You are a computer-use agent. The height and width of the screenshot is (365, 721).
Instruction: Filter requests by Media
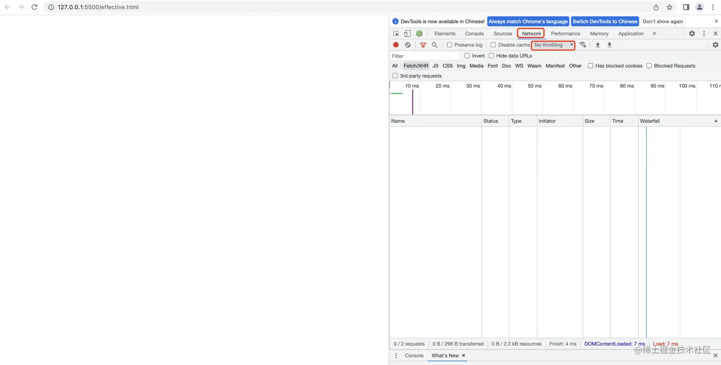[476, 66]
